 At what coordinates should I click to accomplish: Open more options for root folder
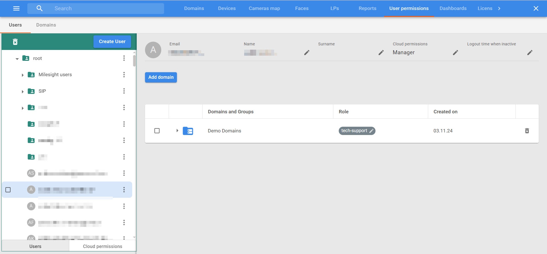pyautogui.click(x=124, y=58)
